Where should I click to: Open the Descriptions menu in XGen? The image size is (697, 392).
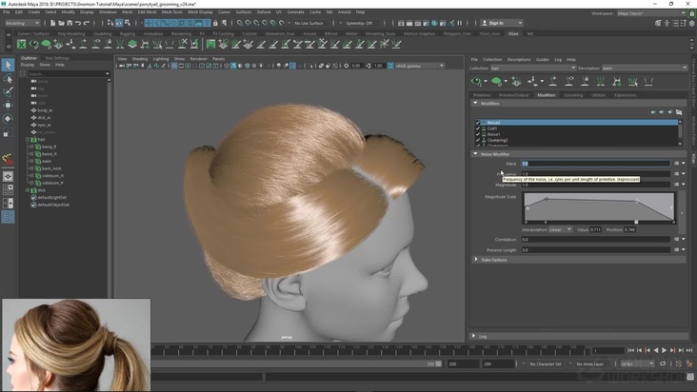coord(519,59)
